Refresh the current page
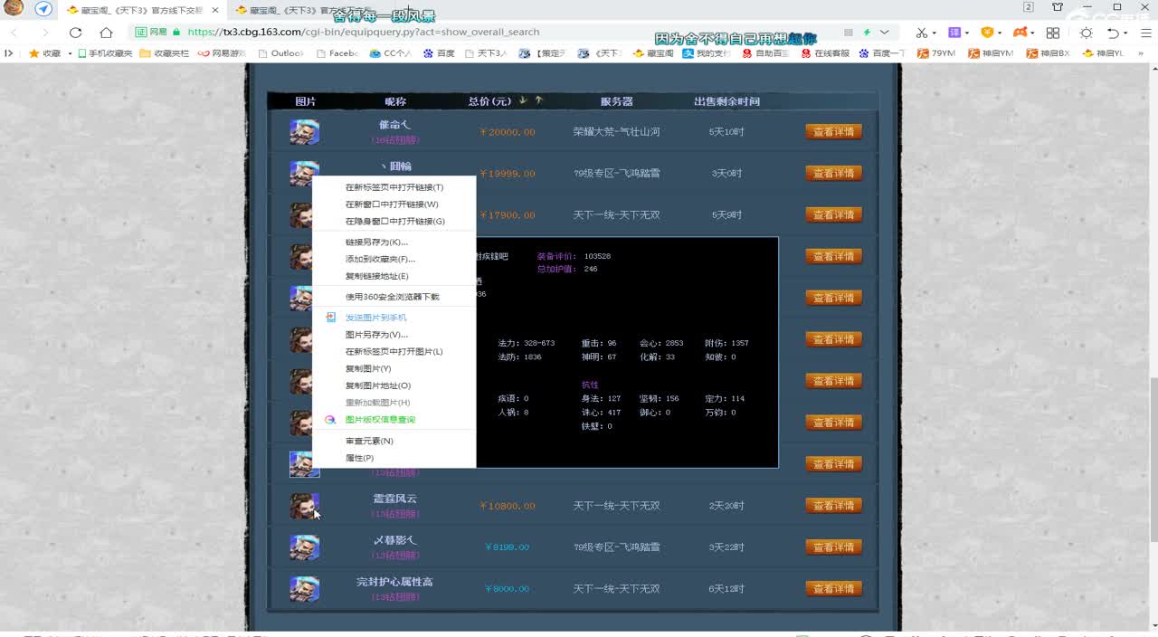Screen dimensions: 1158x637 pyautogui.click(x=74, y=31)
